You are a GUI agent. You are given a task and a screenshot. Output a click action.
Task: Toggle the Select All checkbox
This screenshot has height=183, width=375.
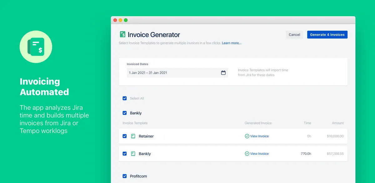tap(125, 98)
